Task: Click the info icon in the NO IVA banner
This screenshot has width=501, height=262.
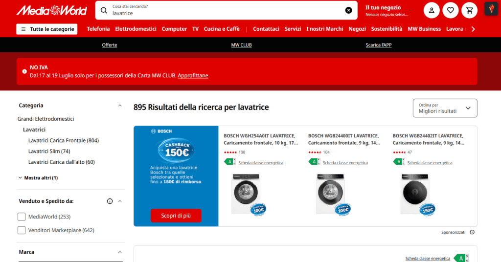Action: click(x=24, y=71)
